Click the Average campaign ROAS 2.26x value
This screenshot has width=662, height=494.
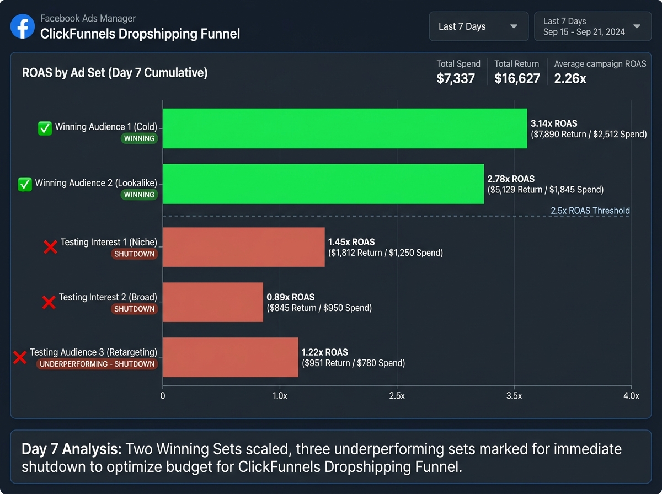tap(570, 78)
